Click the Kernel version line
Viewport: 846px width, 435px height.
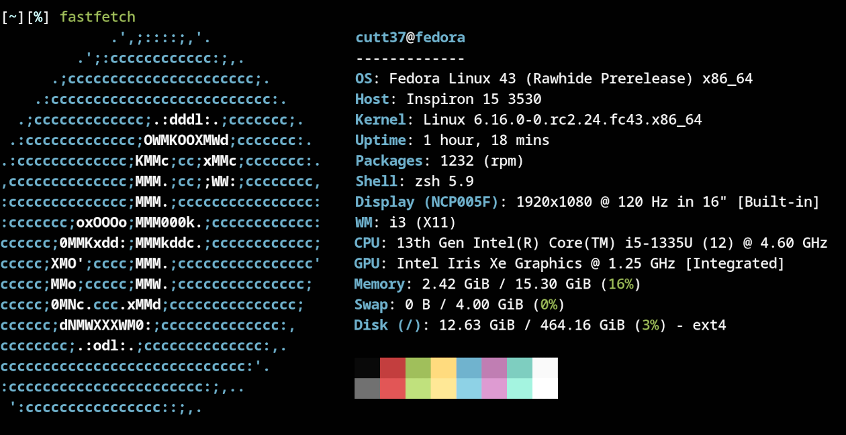(x=528, y=119)
